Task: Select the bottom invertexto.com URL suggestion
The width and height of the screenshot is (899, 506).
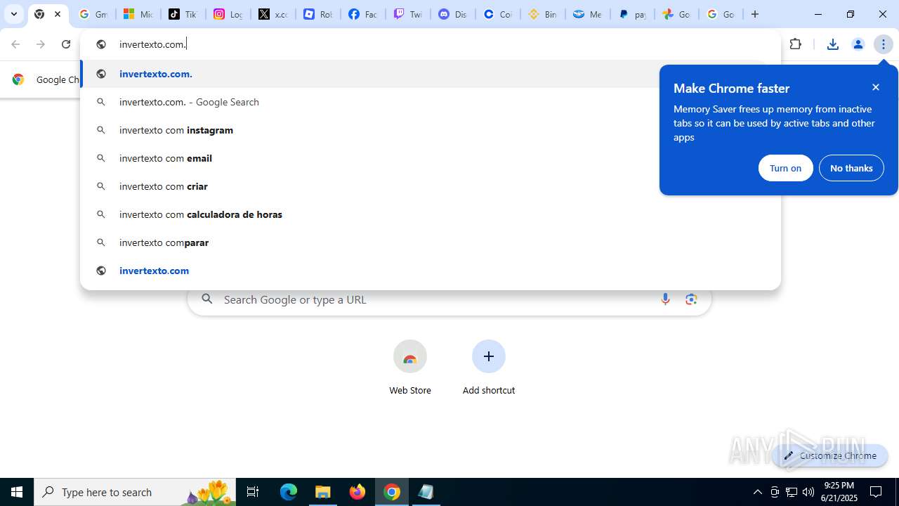Action: click(431, 271)
